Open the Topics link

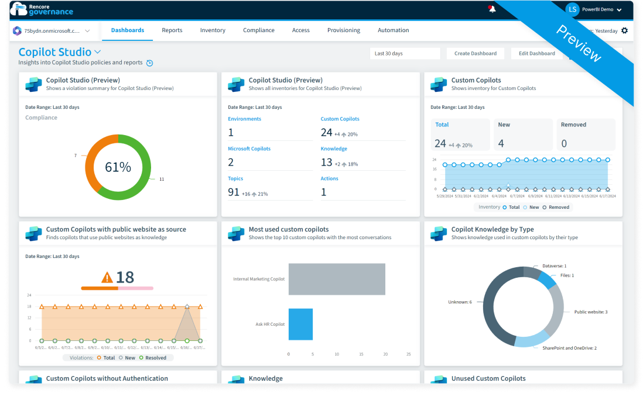235,178
